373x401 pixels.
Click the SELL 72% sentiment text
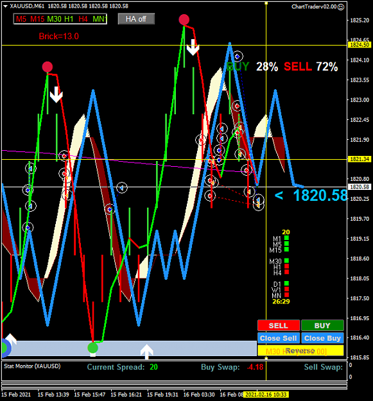pyautogui.click(x=311, y=67)
